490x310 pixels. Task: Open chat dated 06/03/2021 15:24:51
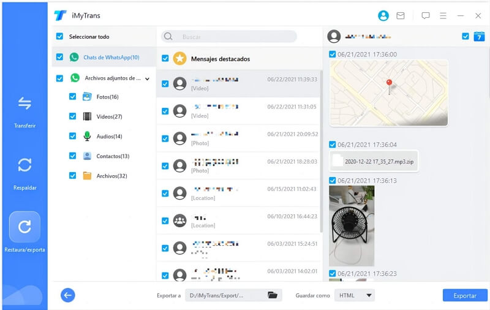[238, 248]
